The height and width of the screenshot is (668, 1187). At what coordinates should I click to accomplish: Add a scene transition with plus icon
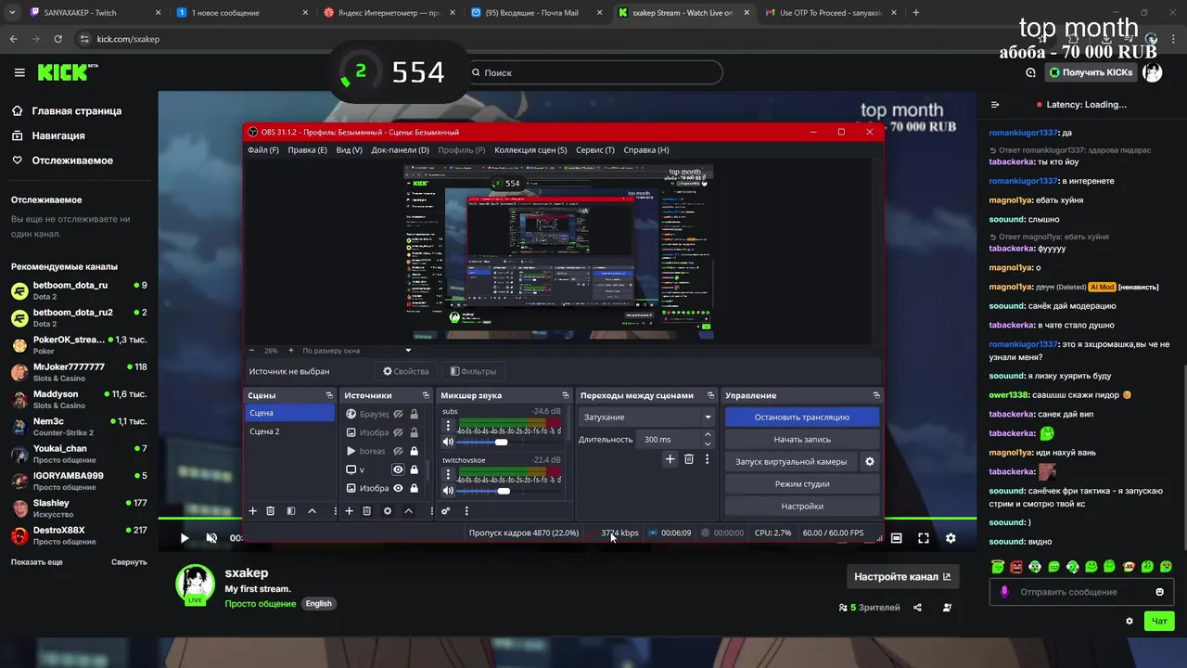tap(670, 459)
